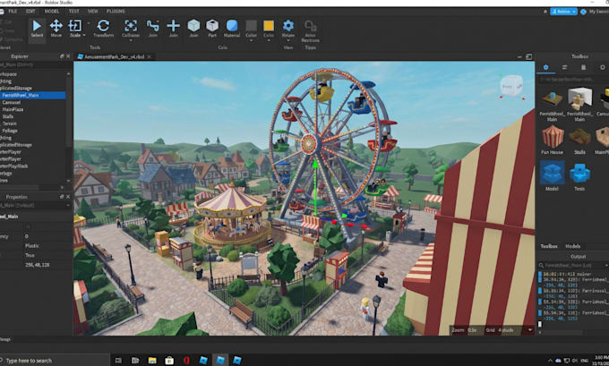This screenshot has width=609, height=366.
Task: Open the Opera browser taskbar icon
Action: (186, 361)
